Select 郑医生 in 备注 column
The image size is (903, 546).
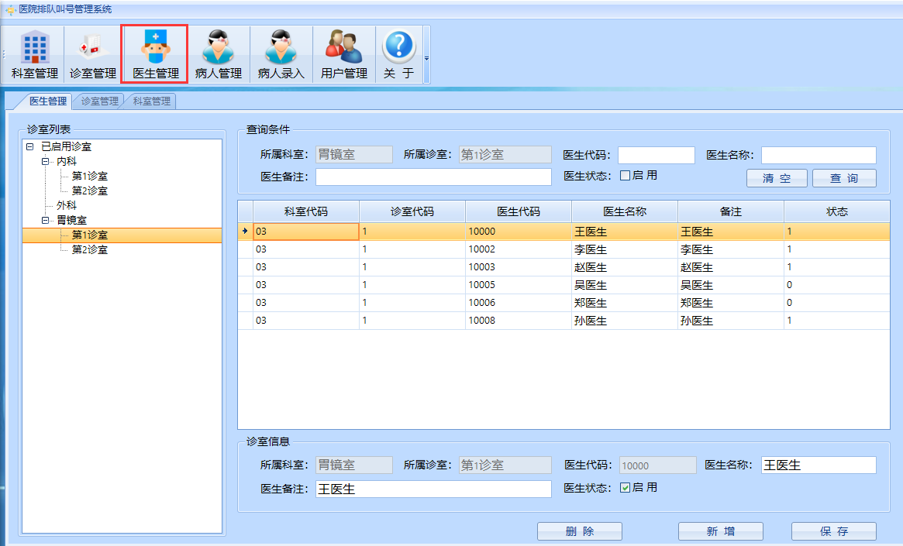tap(731, 303)
